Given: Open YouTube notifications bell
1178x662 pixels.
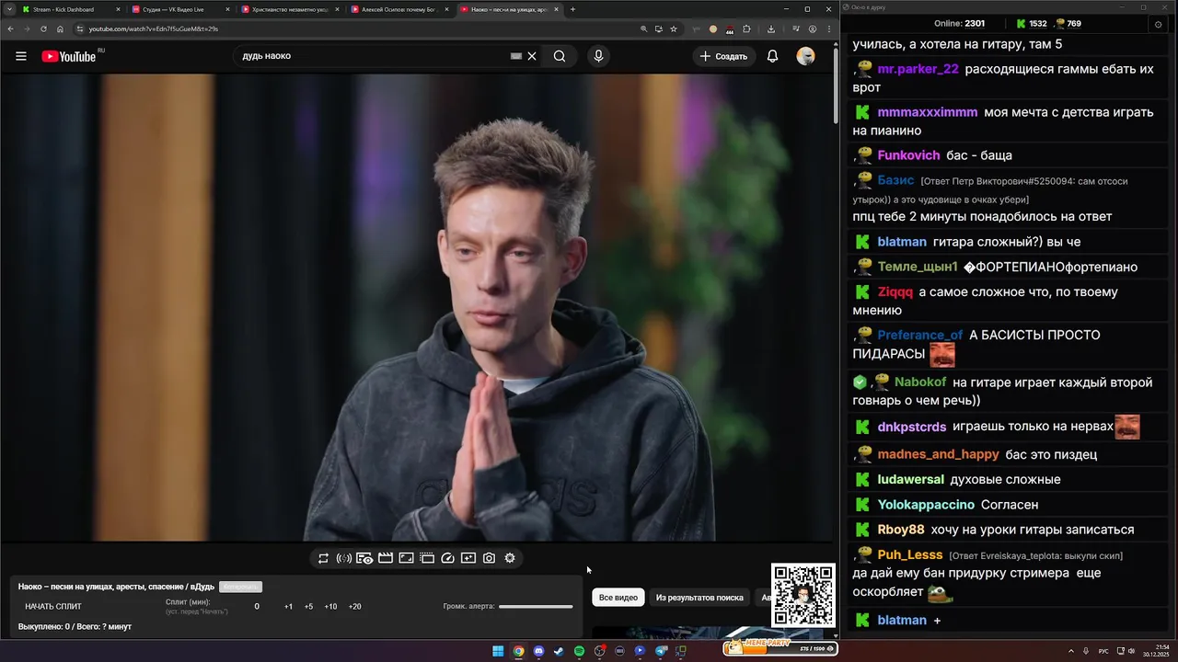Looking at the screenshot, I should pos(773,56).
